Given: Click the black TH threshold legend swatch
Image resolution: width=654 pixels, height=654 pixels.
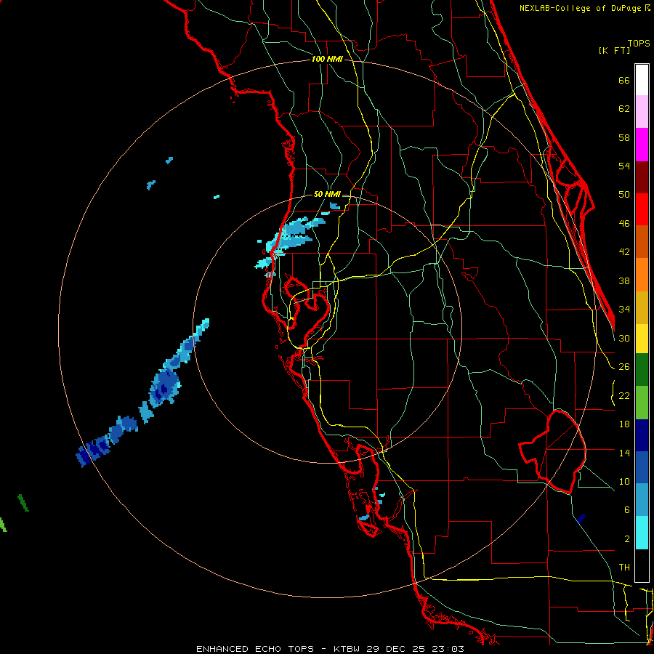Looking at the screenshot, I should click(642, 565).
